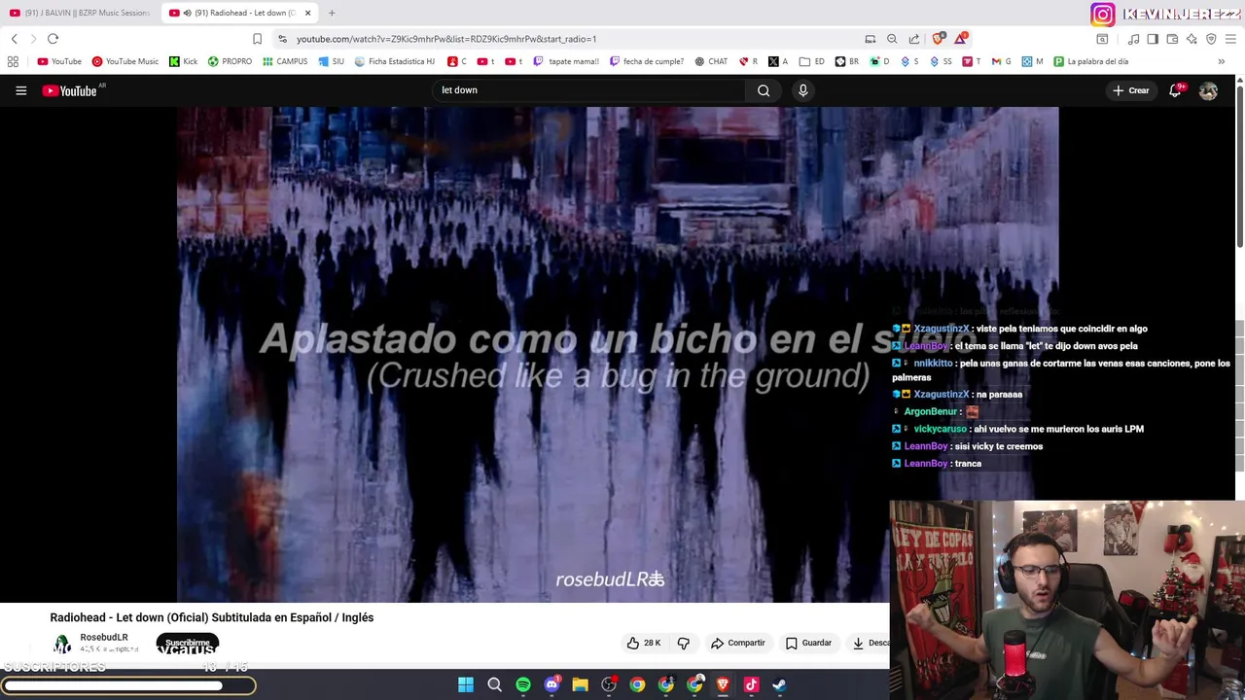Like the video with thumbs-up 28 K
Viewport: 1245px width, 700px height.
tap(644, 643)
